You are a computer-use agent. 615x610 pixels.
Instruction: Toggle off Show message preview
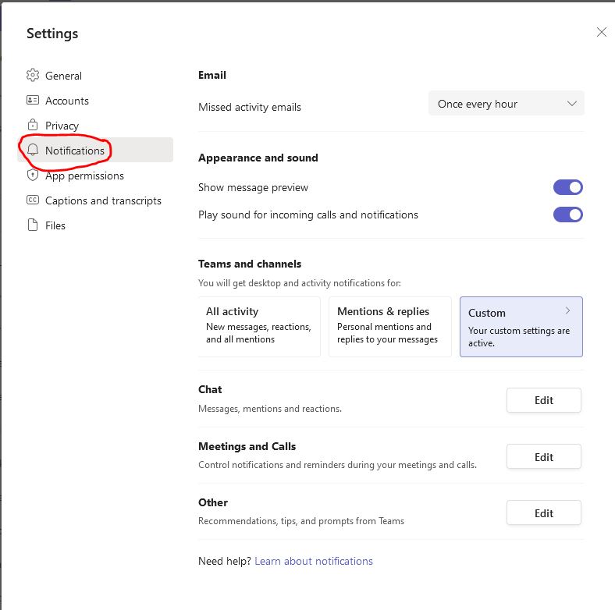567,187
